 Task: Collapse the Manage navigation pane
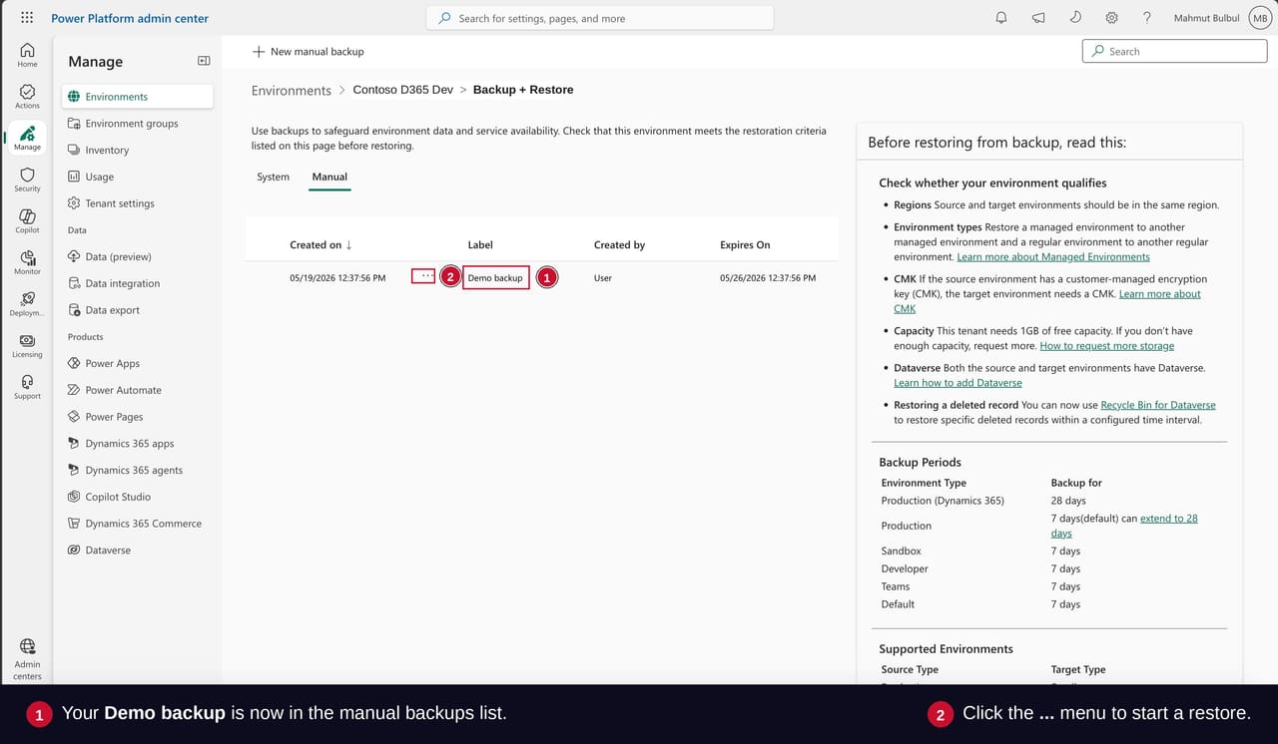pos(204,61)
